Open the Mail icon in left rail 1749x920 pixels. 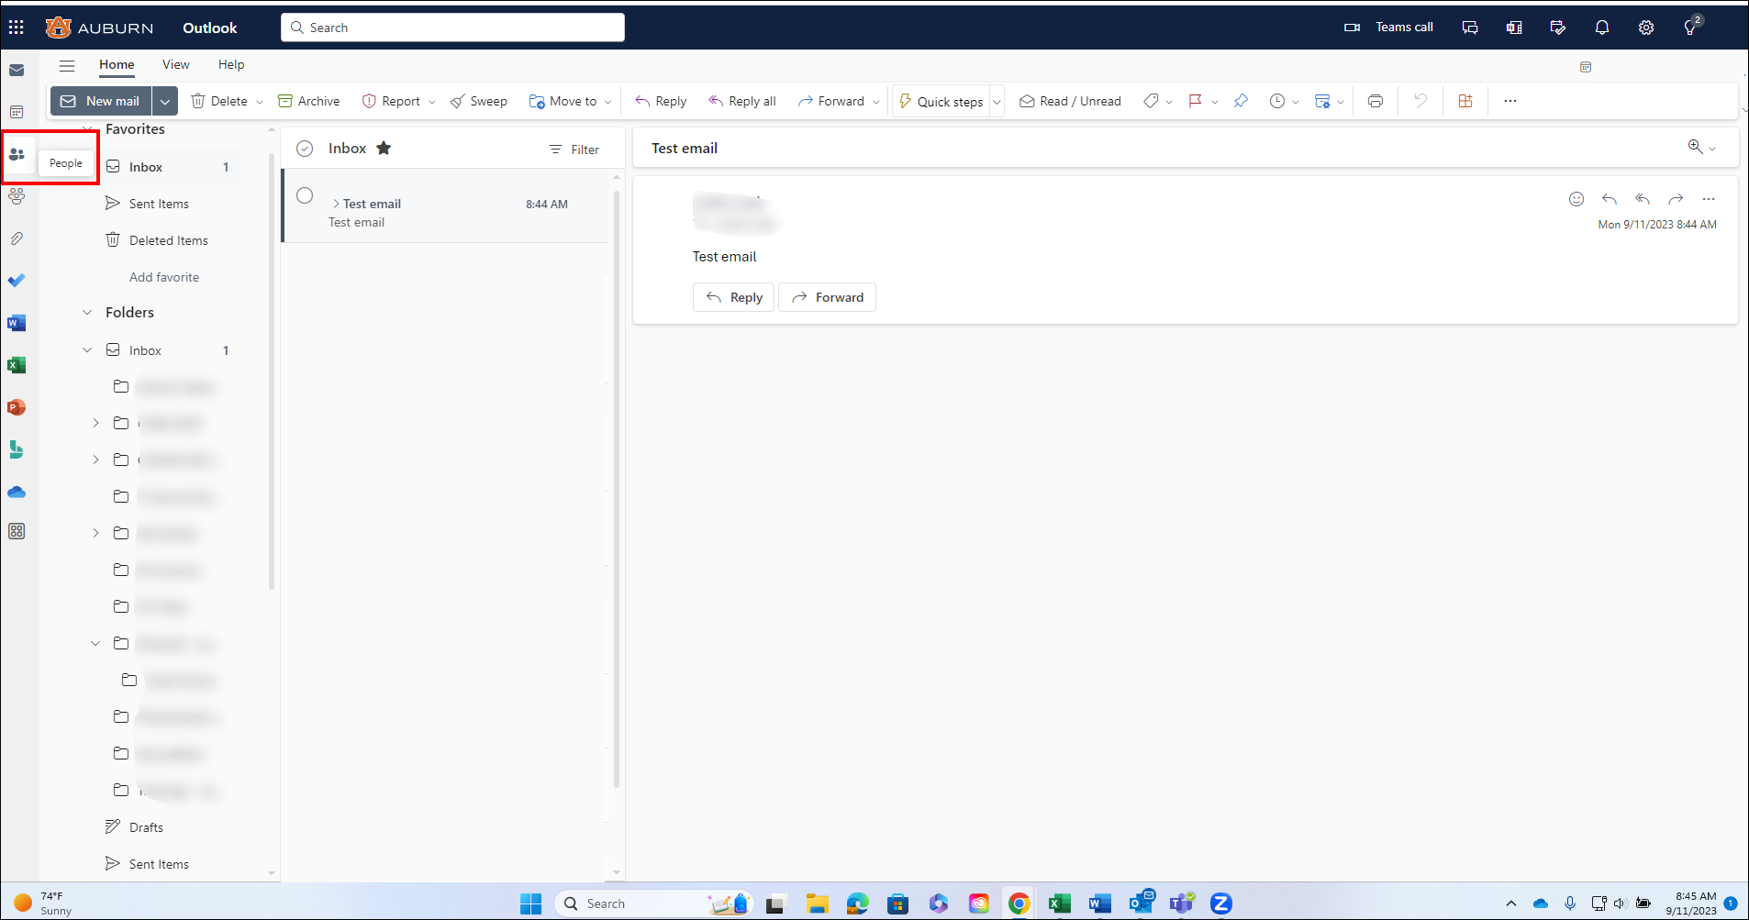click(17, 70)
